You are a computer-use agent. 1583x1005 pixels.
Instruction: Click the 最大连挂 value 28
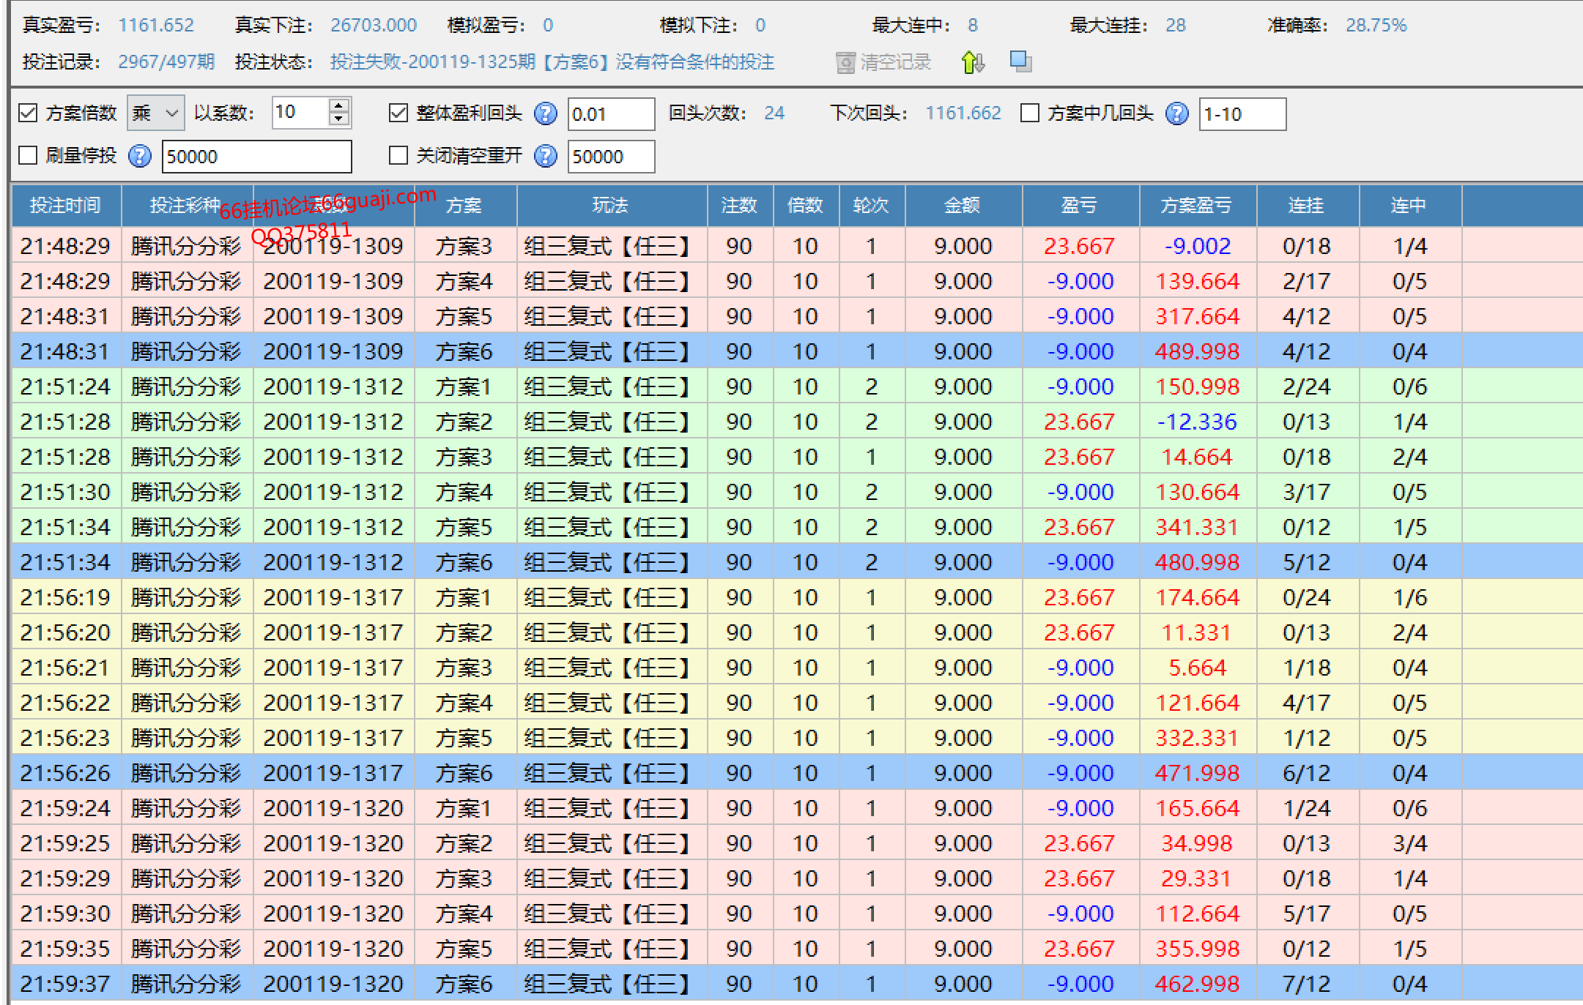(1176, 26)
